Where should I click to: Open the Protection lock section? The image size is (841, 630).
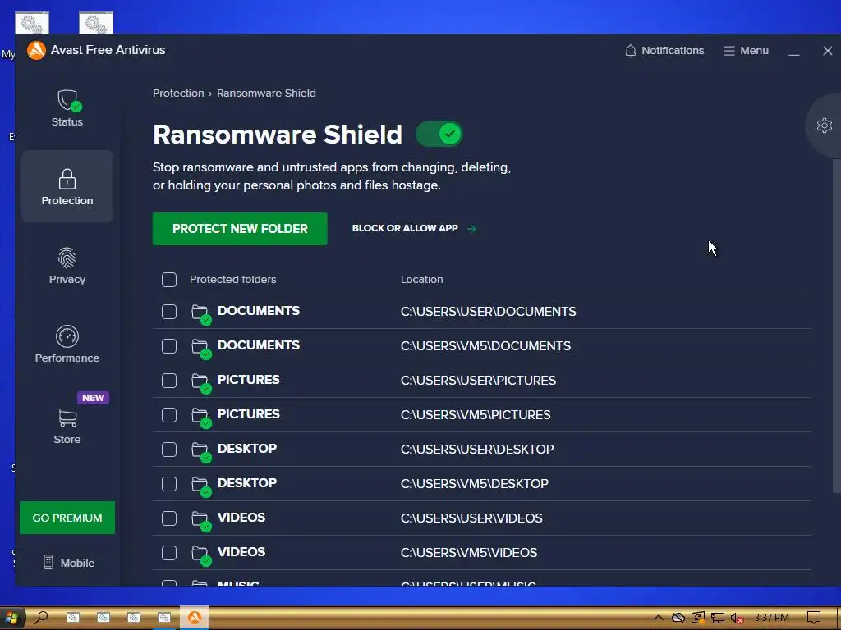tap(67, 186)
